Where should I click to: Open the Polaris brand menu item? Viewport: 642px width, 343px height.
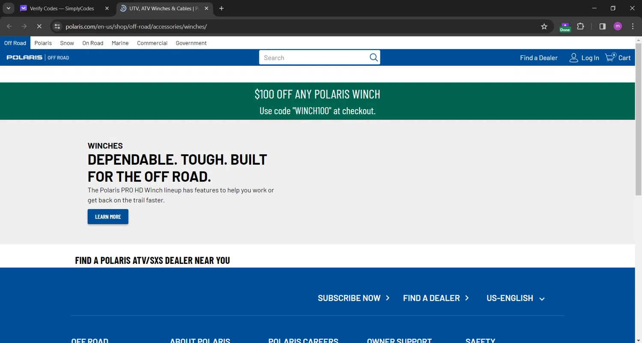click(43, 43)
